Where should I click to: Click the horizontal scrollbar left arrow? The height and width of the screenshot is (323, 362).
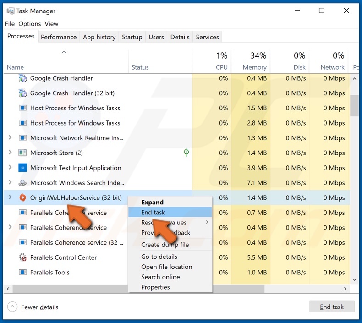click(8, 289)
